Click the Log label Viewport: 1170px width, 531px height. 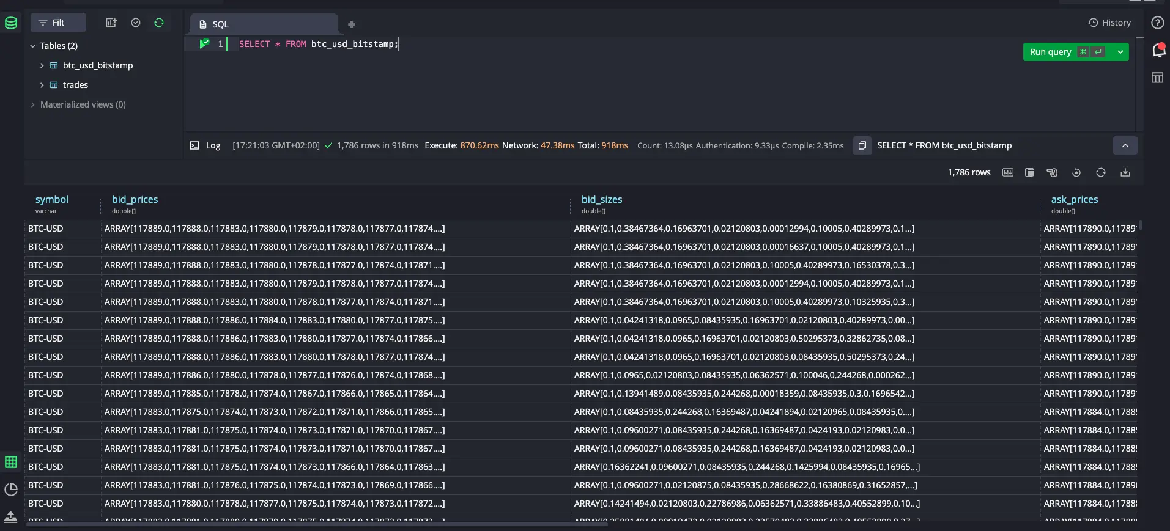pyautogui.click(x=213, y=145)
